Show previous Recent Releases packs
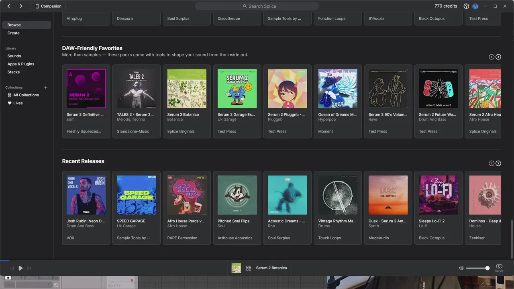 (492, 163)
